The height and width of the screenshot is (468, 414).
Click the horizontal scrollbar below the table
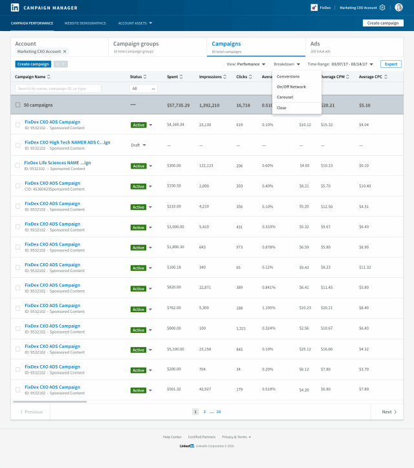point(50,401)
